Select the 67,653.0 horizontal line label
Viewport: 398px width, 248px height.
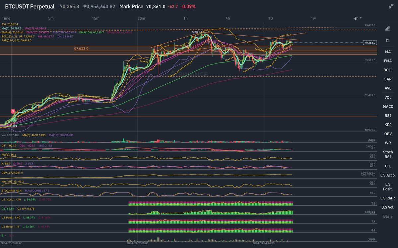[x=81, y=49]
